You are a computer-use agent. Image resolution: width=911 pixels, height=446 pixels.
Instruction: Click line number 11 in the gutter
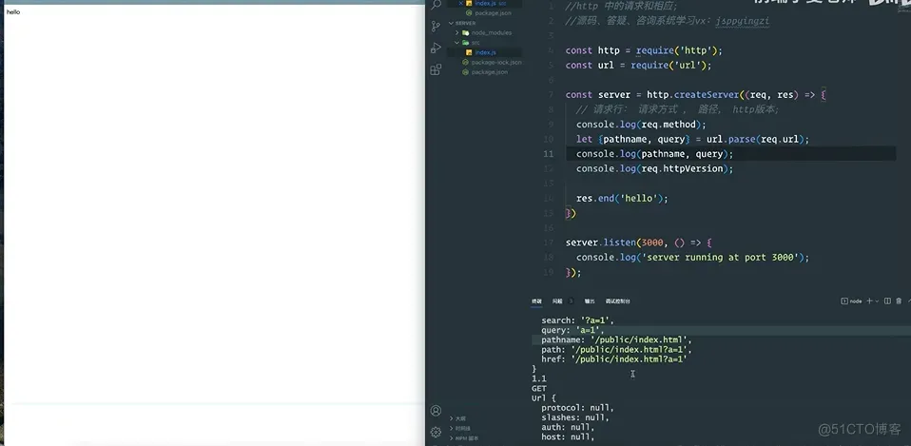pos(549,154)
